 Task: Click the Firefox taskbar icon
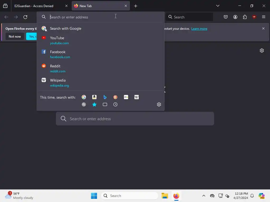pos(176,196)
